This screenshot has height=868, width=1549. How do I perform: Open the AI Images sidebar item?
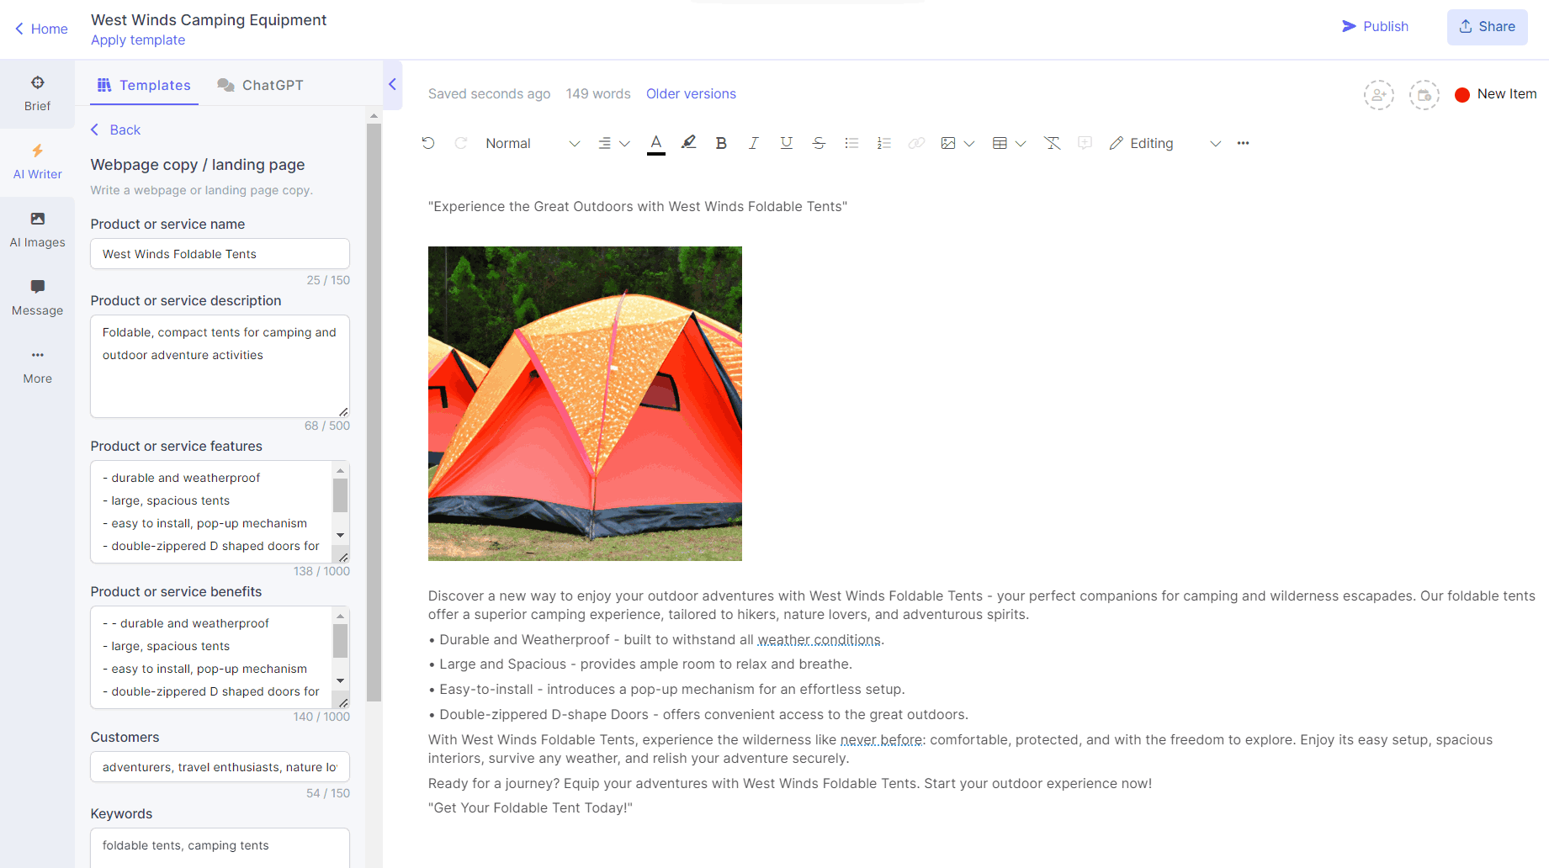[37, 230]
